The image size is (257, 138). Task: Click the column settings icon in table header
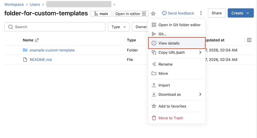coord(249,40)
